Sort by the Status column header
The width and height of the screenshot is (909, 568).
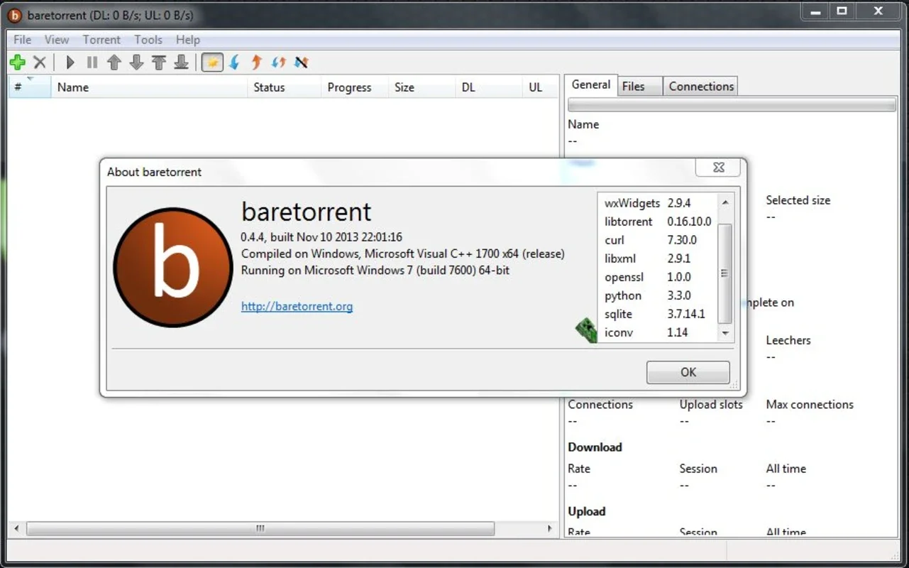285,87
